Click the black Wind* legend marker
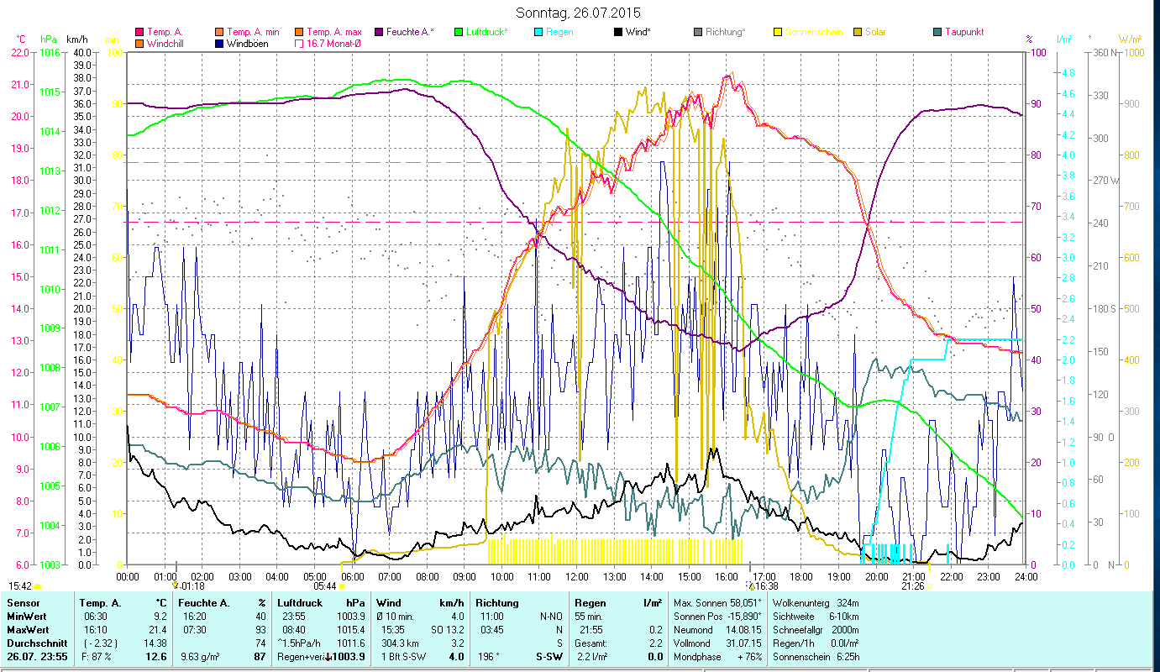This screenshot has height=672, width=1160. [x=618, y=32]
